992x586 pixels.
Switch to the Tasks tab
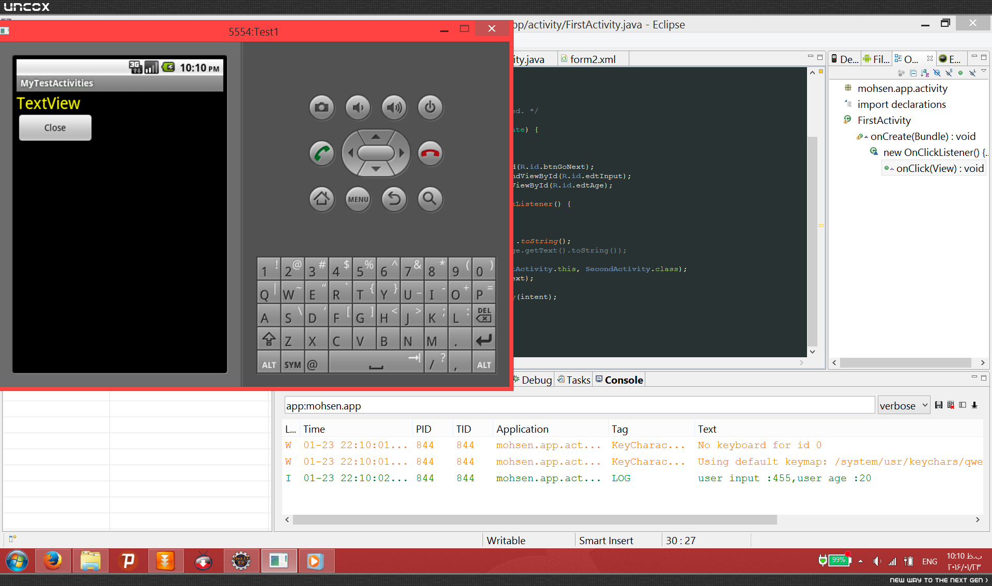coord(574,380)
